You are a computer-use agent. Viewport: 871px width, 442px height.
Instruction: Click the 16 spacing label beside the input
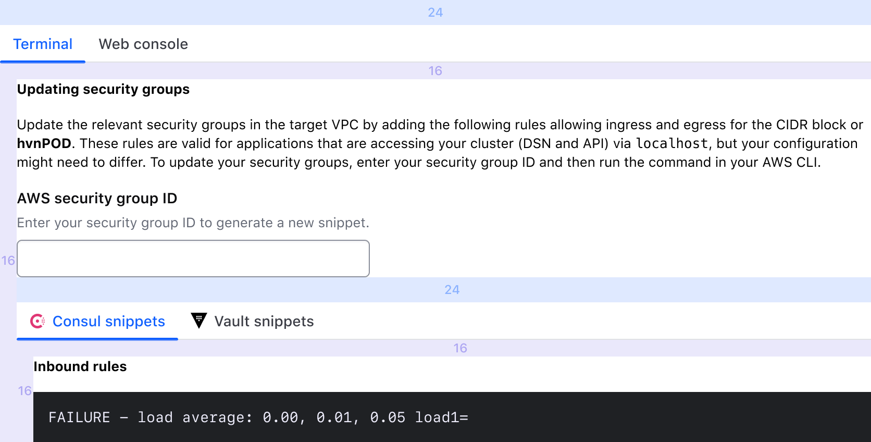[x=8, y=261]
